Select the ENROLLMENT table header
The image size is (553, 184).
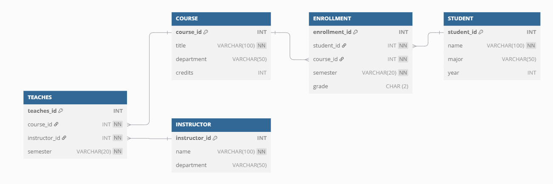click(x=360, y=19)
